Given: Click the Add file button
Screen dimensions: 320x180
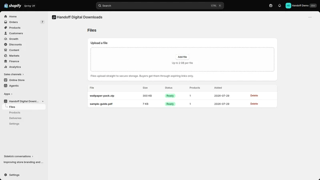Looking at the screenshot, I should (x=182, y=57).
